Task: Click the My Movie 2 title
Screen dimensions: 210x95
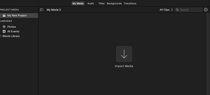Action: coord(54,10)
